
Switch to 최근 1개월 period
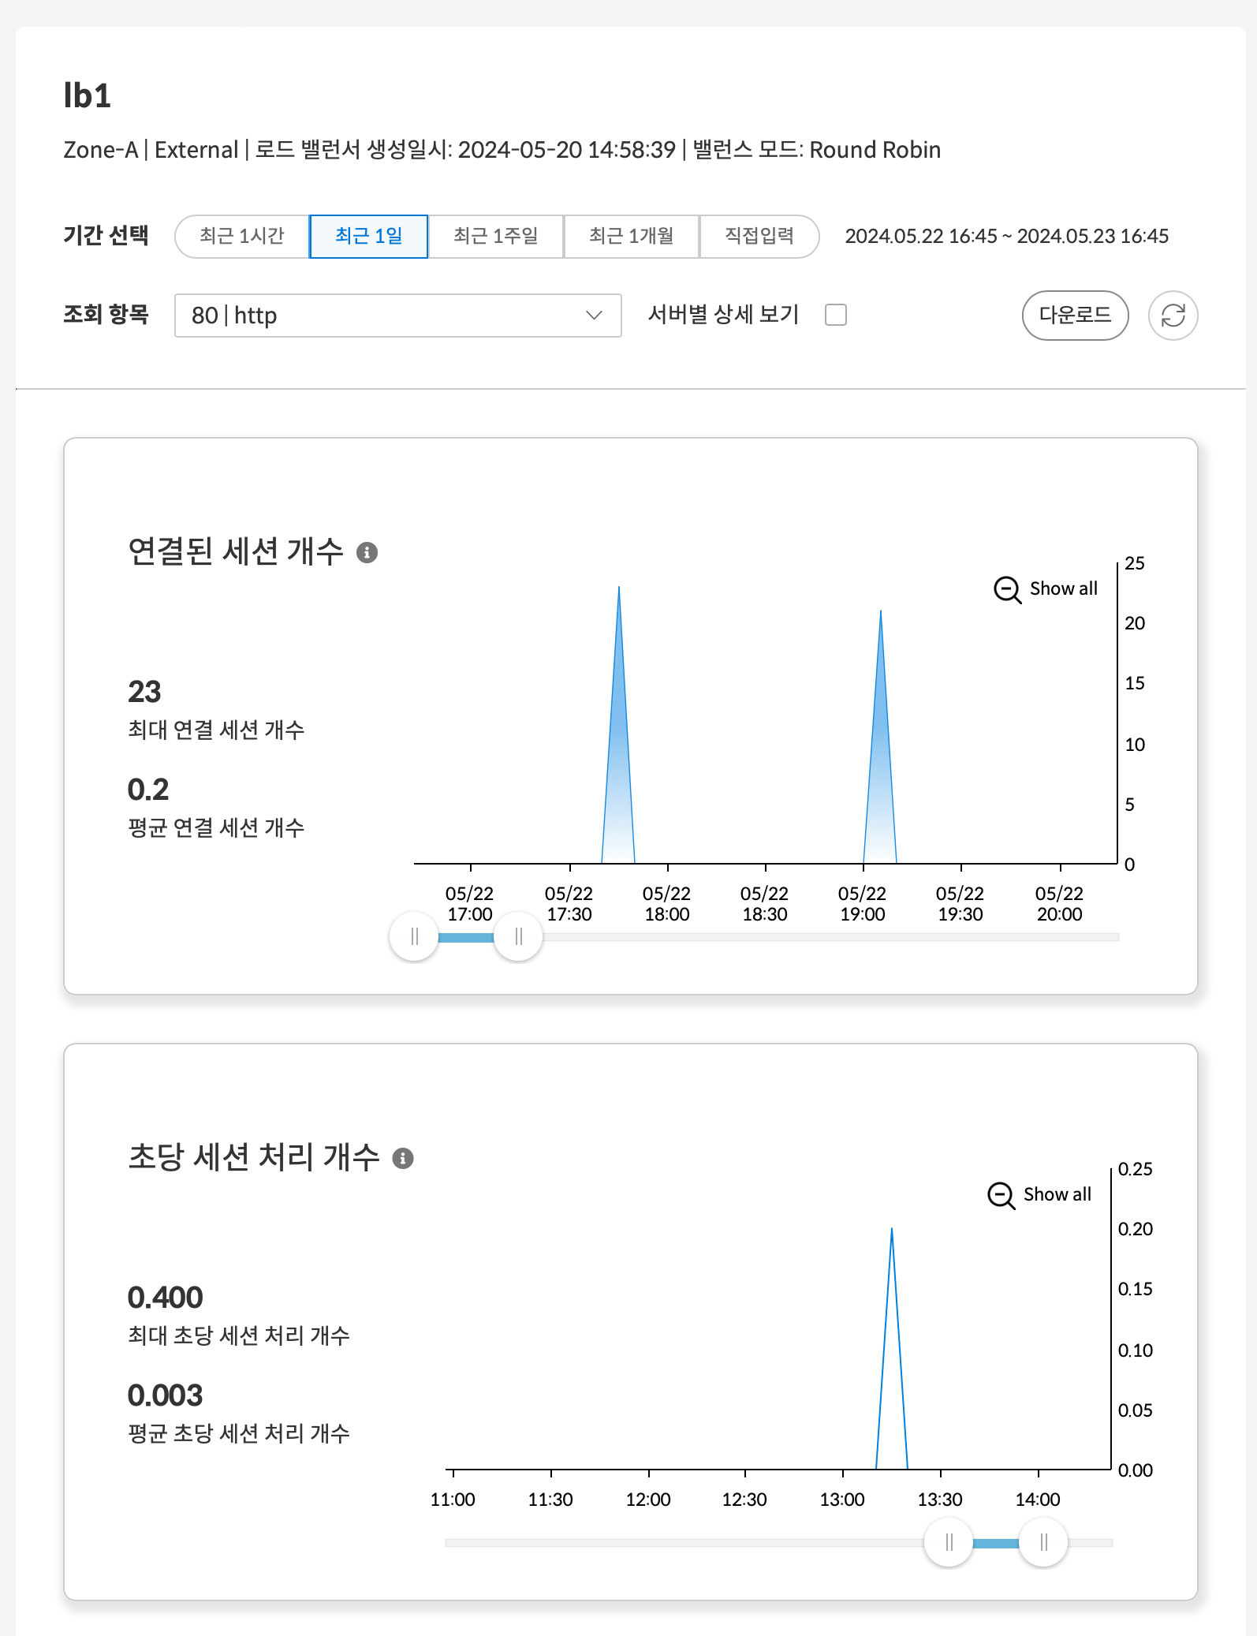click(631, 236)
